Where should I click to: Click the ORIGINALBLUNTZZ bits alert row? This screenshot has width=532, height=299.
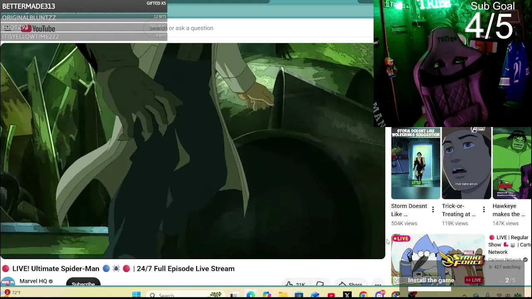[84, 17]
